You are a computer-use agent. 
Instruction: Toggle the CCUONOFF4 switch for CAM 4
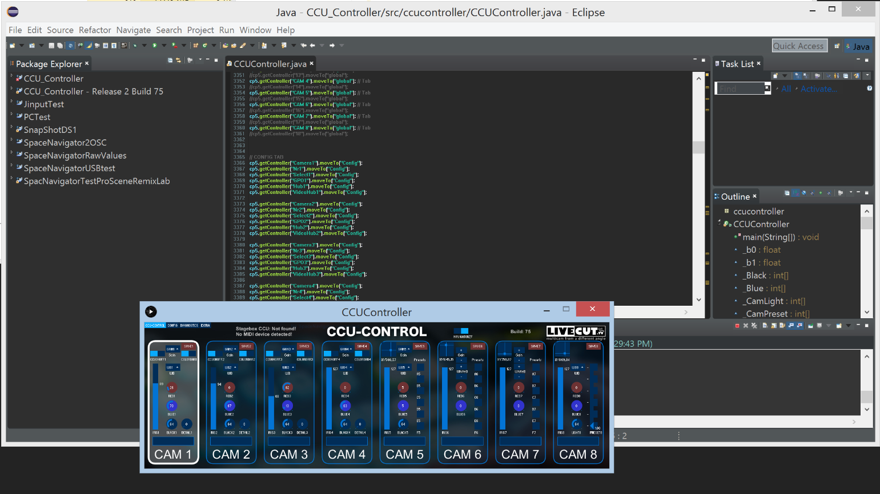332,354
